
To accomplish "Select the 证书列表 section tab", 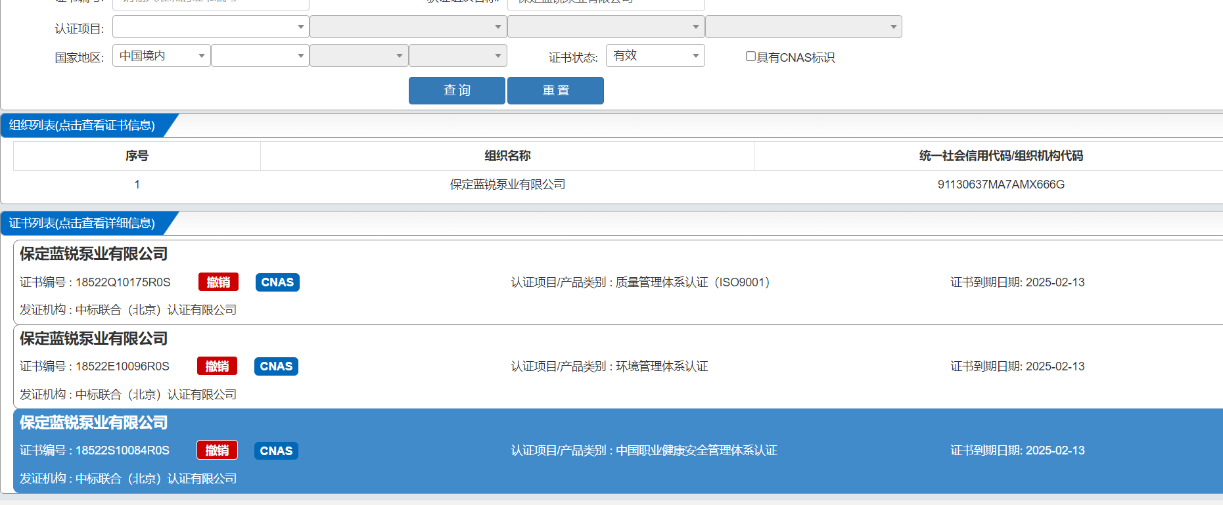I will pyautogui.click(x=83, y=223).
